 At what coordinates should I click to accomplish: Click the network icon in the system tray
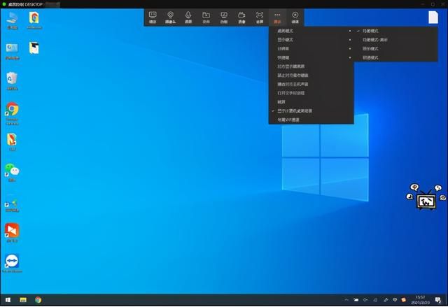tap(375, 300)
